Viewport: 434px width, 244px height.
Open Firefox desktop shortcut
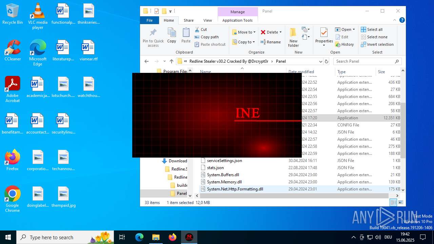click(x=13, y=160)
